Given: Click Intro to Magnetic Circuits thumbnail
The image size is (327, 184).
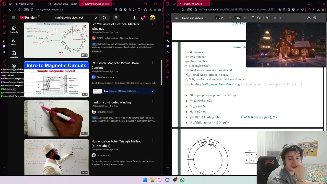Looking at the screenshot, I should coord(56,79).
